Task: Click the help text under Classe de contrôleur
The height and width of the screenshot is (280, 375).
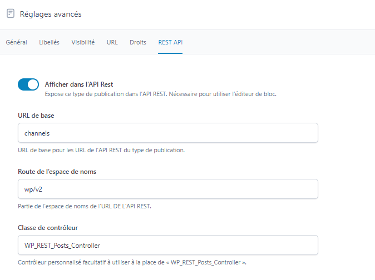Action: pos(131,262)
